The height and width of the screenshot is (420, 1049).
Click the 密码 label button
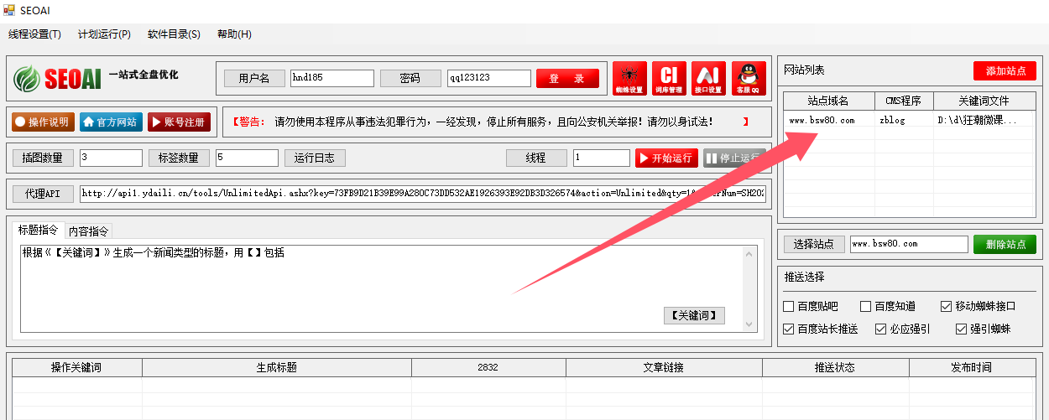click(x=410, y=78)
